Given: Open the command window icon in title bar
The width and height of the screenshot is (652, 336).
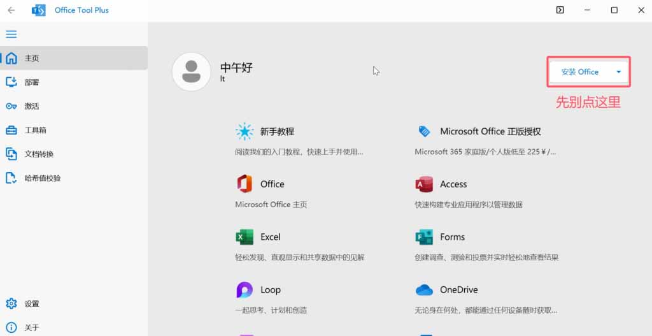Looking at the screenshot, I should [560, 10].
